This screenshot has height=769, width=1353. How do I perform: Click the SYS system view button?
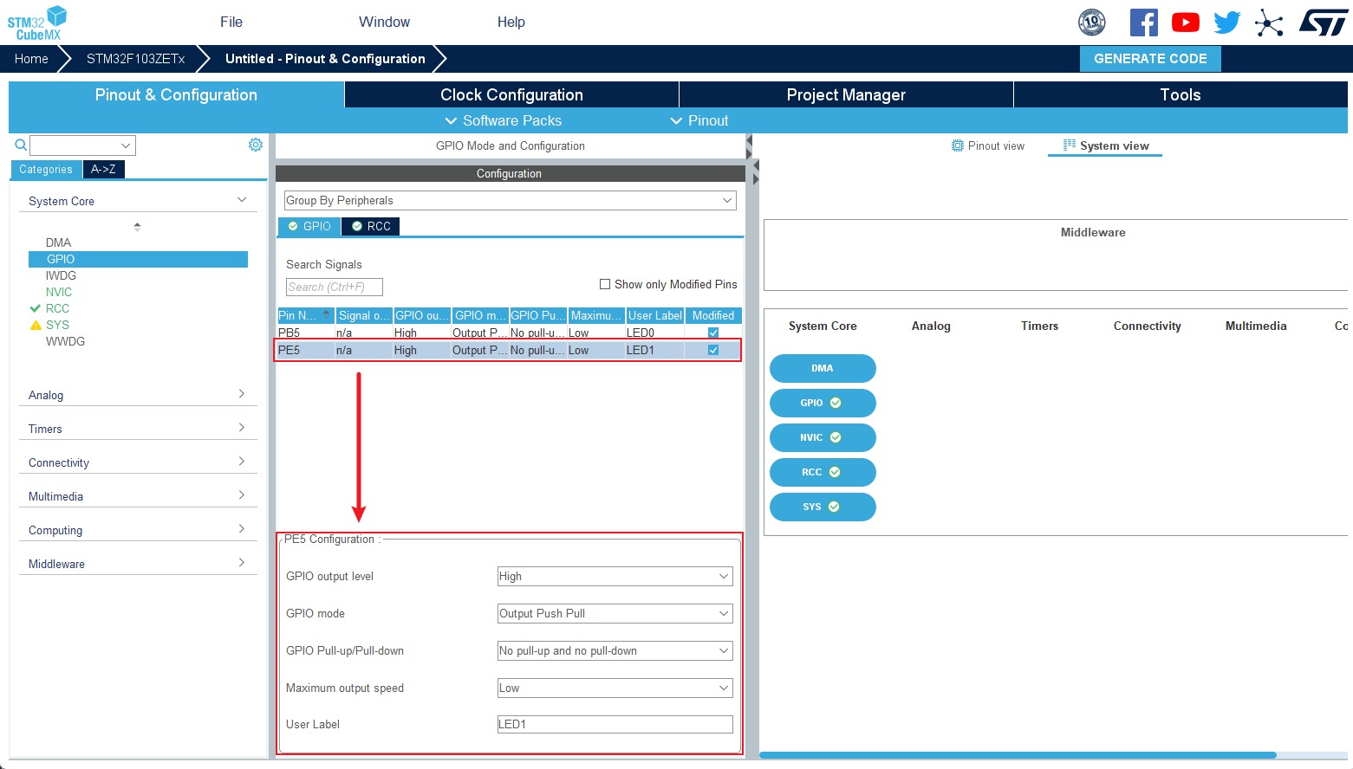point(823,507)
